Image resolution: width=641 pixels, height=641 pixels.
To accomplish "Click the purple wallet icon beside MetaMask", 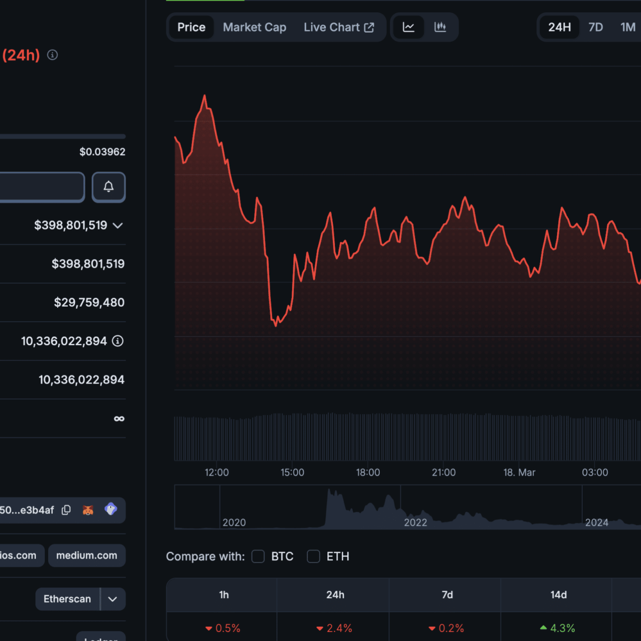I will click(x=111, y=509).
